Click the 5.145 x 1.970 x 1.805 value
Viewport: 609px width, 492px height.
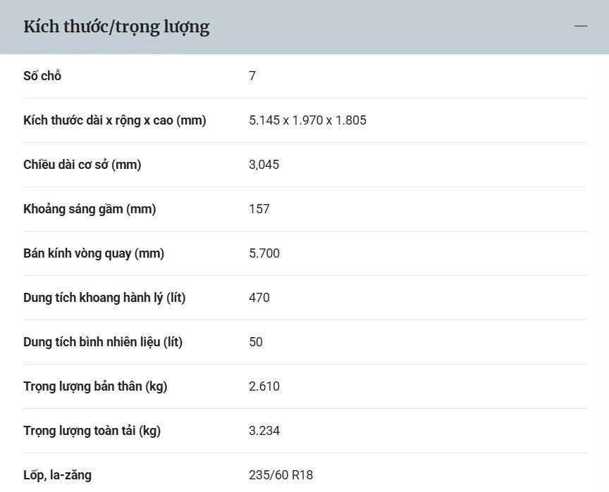click(307, 120)
